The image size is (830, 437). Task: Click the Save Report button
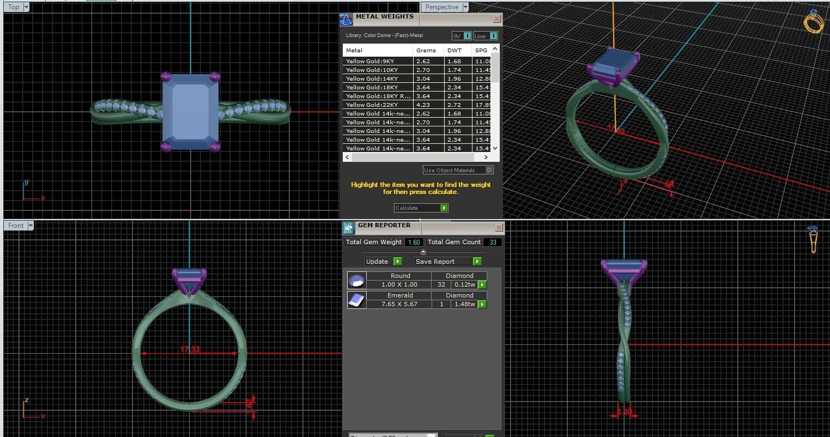[448, 262]
